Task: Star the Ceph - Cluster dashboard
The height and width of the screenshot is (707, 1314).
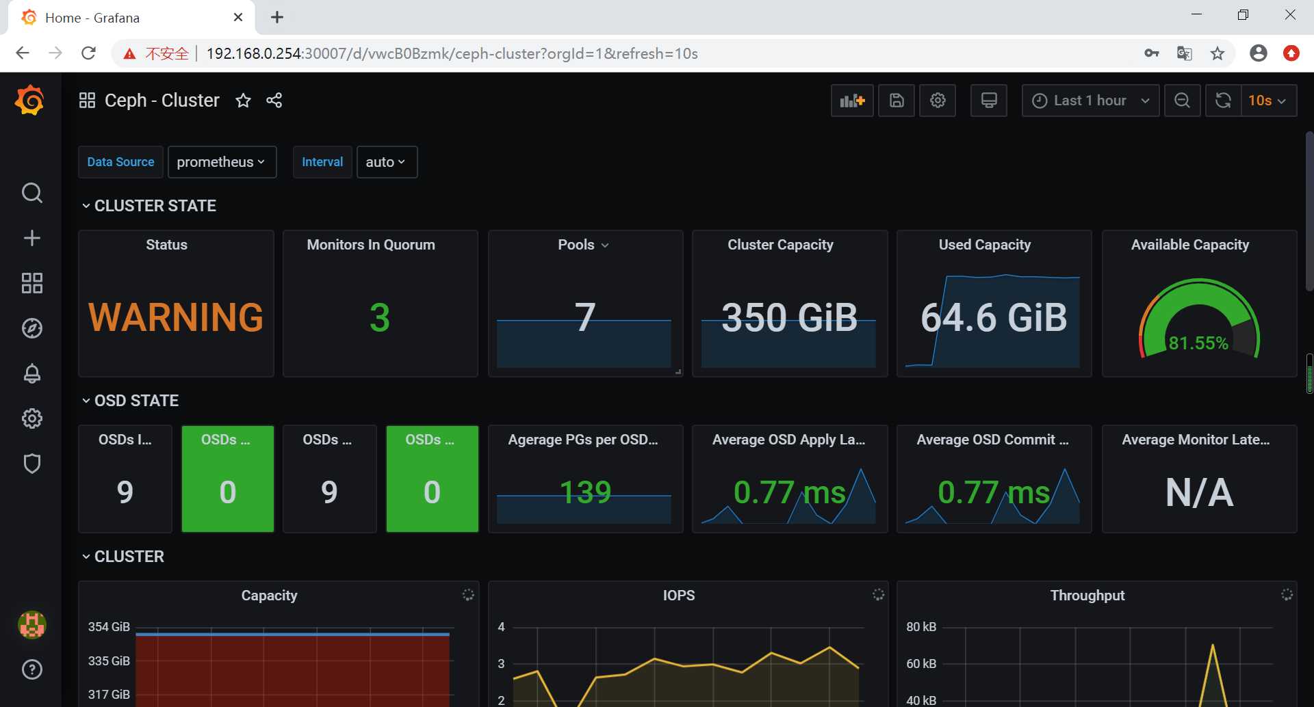Action: pos(243,101)
